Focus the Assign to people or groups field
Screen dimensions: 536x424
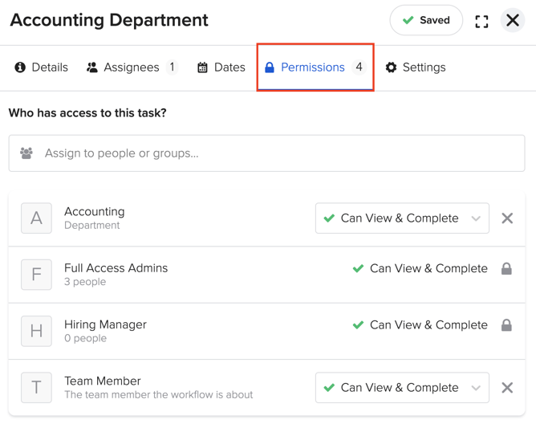[266, 153]
